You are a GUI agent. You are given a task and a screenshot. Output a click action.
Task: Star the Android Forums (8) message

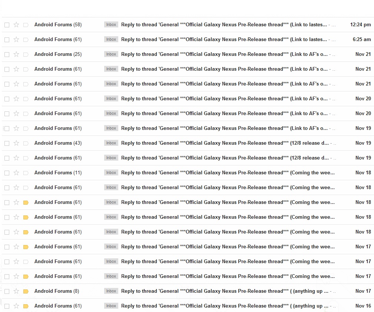pos(16,291)
